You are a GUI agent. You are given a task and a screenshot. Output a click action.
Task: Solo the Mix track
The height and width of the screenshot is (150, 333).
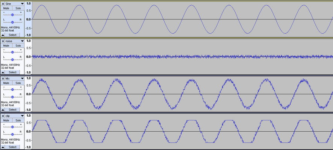pos(18,83)
